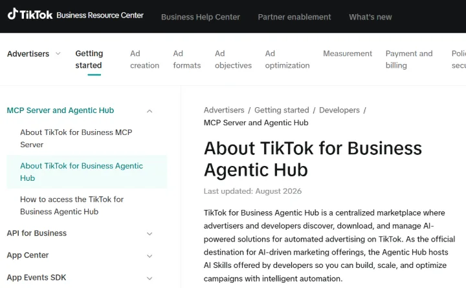
Task: Open the Advertisers audience dropdown
Action: [34, 54]
